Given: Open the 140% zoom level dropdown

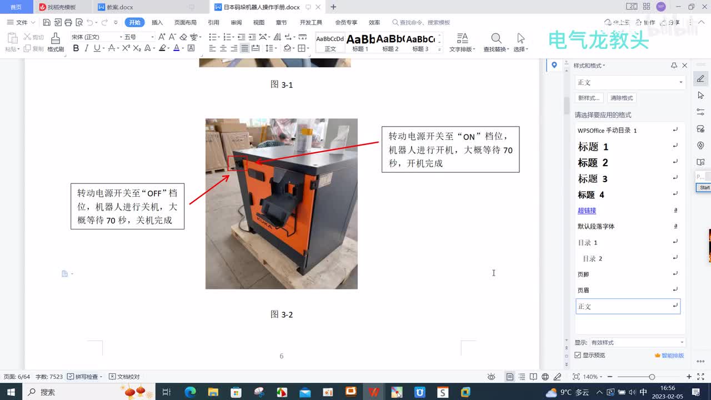Looking at the screenshot, I should 593,377.
